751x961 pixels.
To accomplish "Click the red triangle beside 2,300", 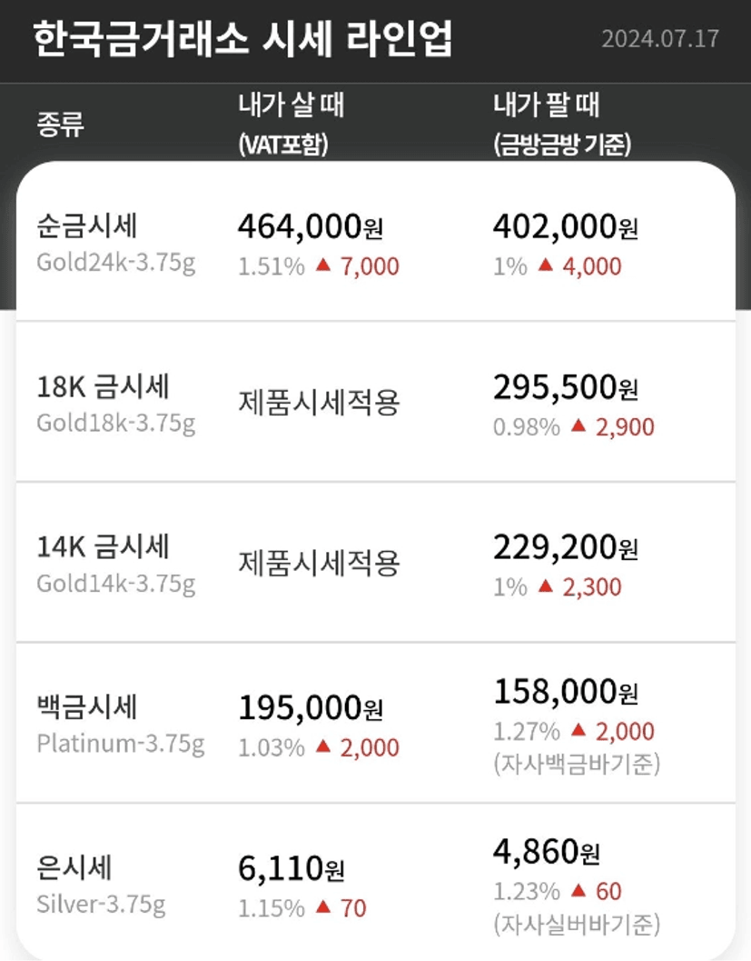I will tap(545, 586).
